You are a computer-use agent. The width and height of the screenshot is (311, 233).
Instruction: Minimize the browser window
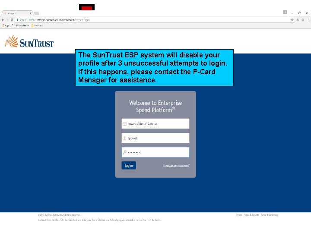pyautogui.click(x=292, y=13)
